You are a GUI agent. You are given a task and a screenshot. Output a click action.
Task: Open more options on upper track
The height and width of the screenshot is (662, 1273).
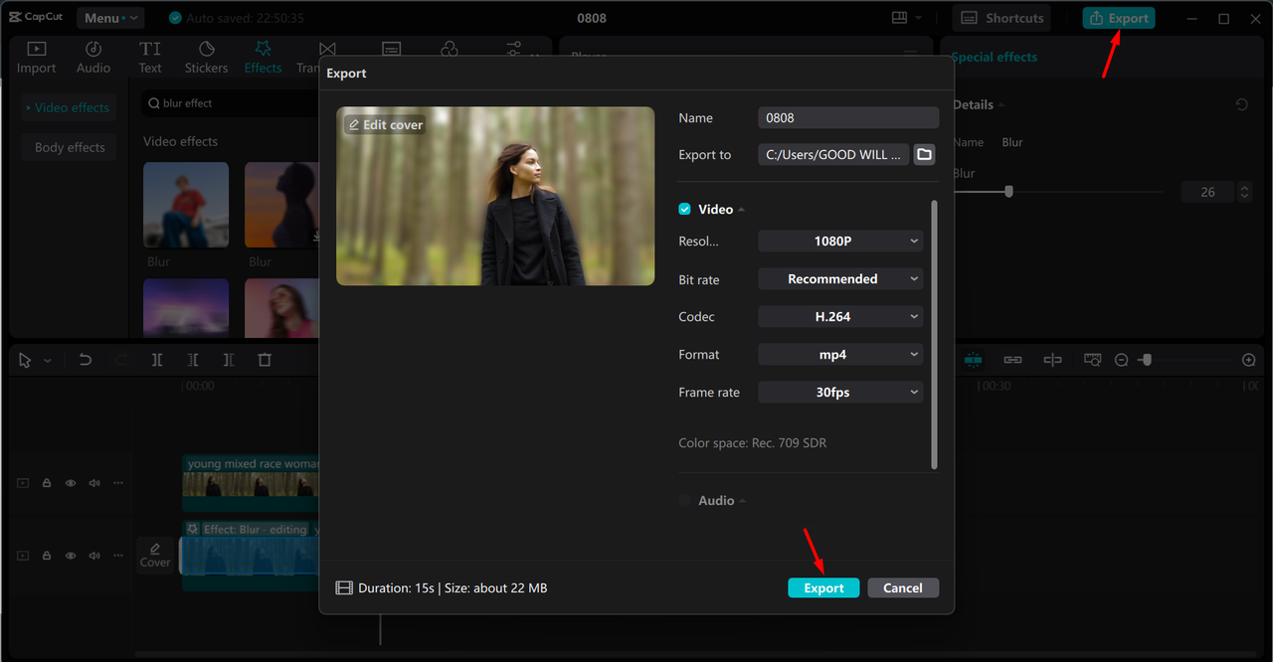(118, 483)
